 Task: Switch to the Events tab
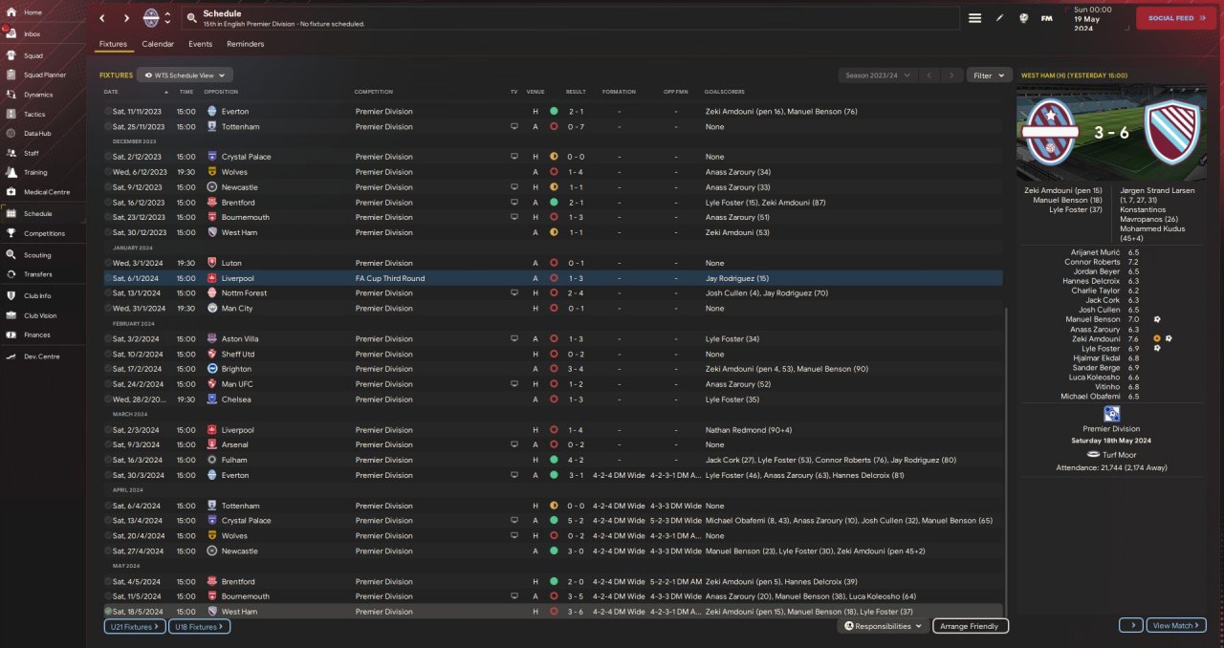(x=200, y=44)
